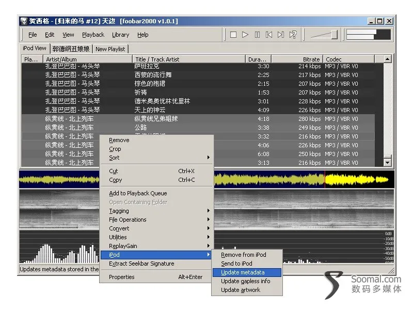Choose Remove in the context menu
The height and width of the screenshot is (310, 413).
pos(156,140)
